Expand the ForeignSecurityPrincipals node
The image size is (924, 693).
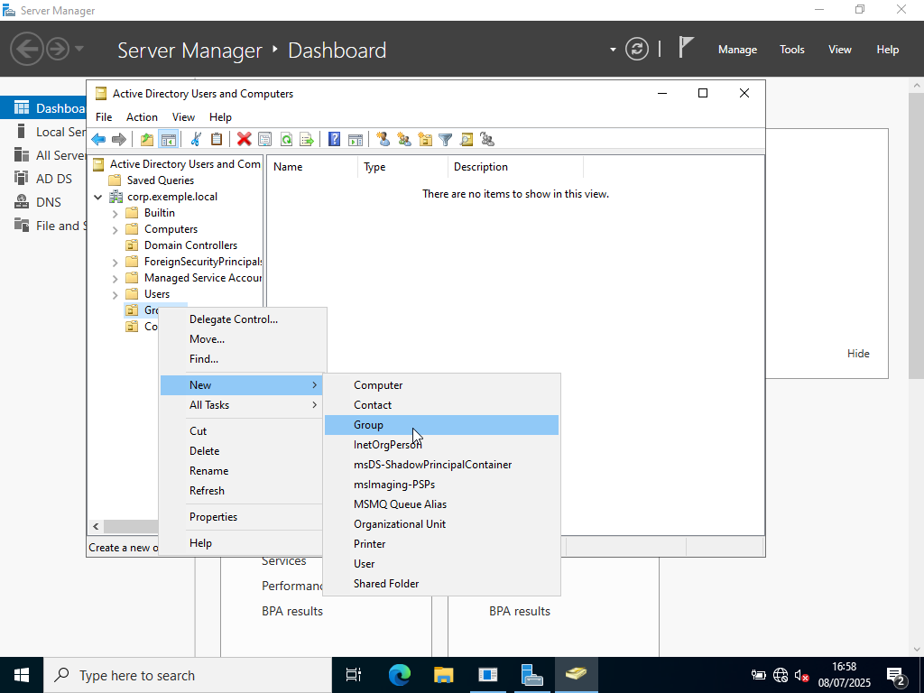coord(115,263)
